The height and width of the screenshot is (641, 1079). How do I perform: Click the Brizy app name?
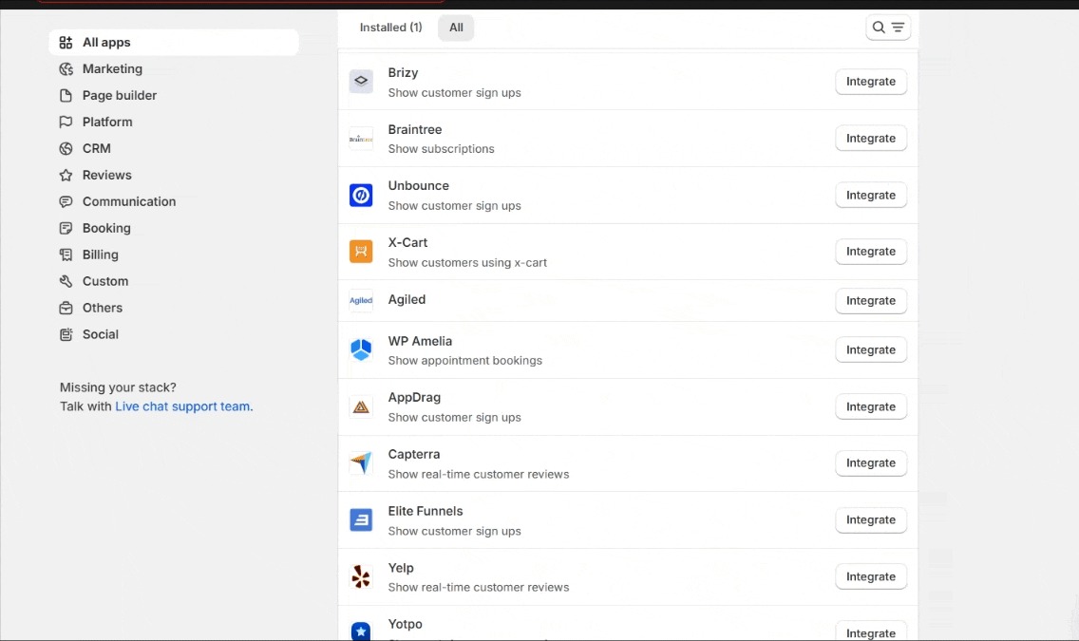(x=403, y=73)
